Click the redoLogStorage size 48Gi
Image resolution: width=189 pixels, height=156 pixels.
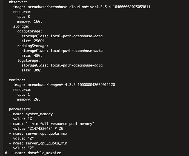[38, 55]
